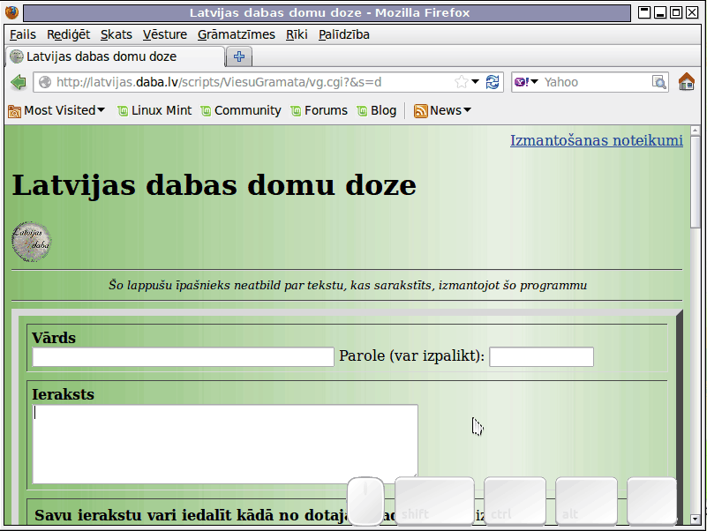Image resolution: width=707 pixels, height=531 pixels.
Task: Click the shift key overlay button
Action: (434, 501)
